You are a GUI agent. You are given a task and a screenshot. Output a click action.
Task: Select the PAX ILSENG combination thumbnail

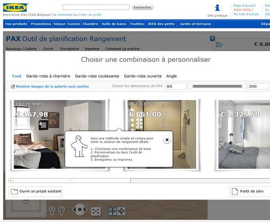162,134
